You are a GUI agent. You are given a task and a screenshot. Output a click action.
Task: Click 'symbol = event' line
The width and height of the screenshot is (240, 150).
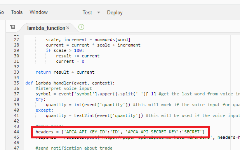tap(138, 94)
